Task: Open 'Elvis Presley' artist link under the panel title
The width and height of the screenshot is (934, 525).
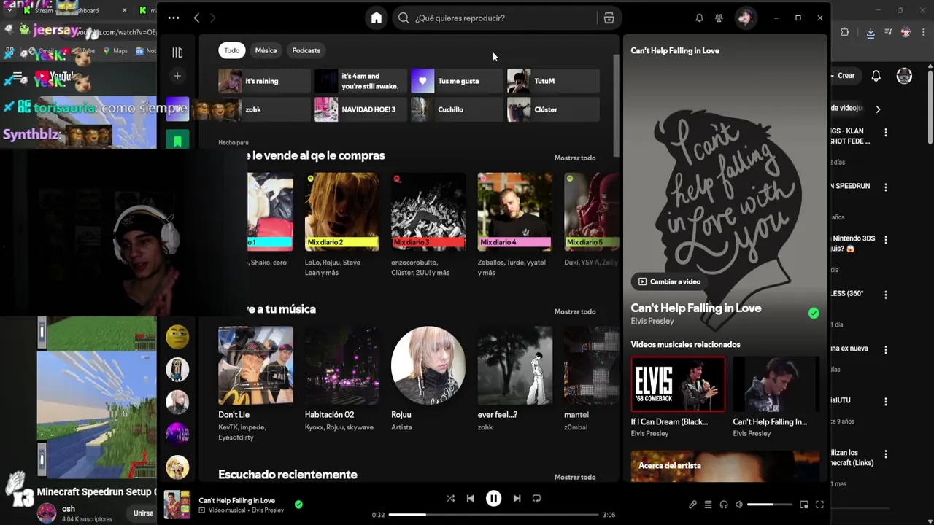Action: pos(652,321)
